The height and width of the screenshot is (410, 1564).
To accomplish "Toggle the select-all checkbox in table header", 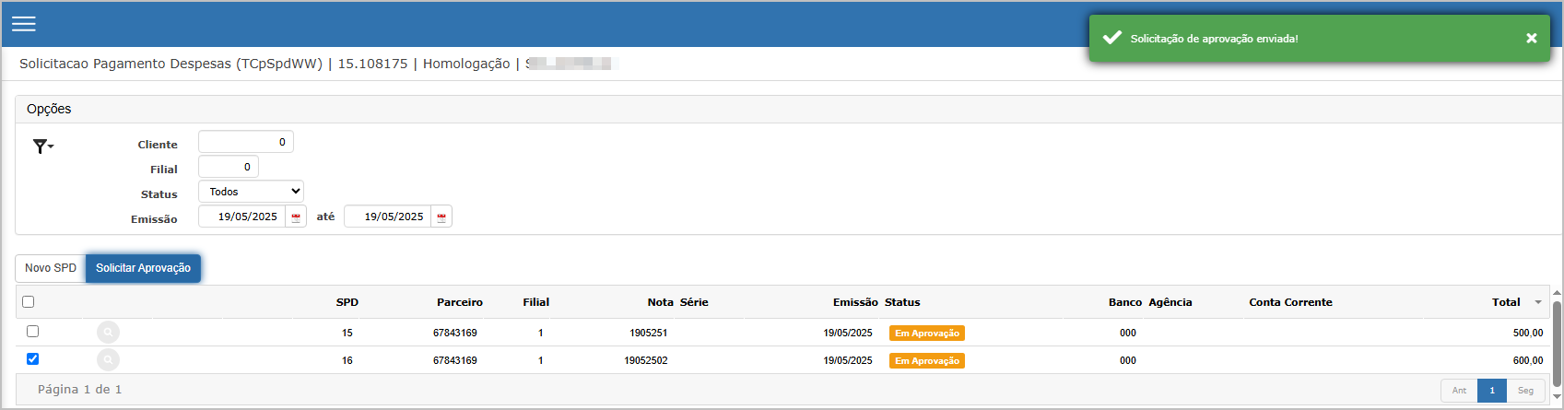I will (x=29, y=301).
